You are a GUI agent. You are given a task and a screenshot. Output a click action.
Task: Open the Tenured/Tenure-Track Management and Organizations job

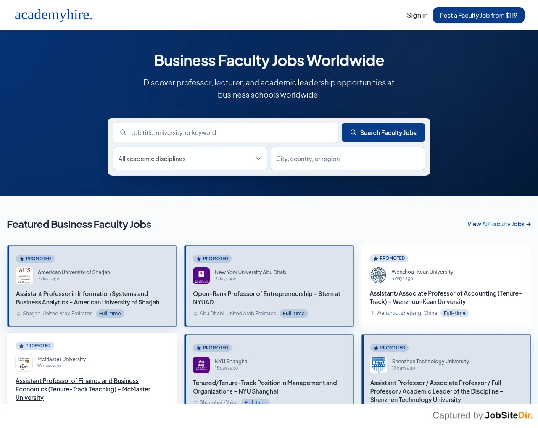(265, 387)
